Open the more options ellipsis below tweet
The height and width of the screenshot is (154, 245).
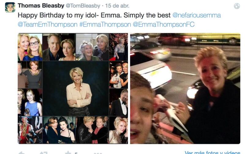(x=98, y=153)
